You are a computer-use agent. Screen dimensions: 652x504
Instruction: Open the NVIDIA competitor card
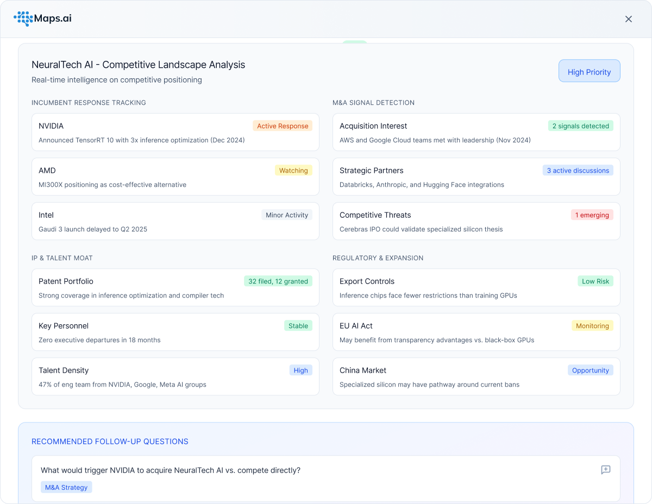point(175,133)
